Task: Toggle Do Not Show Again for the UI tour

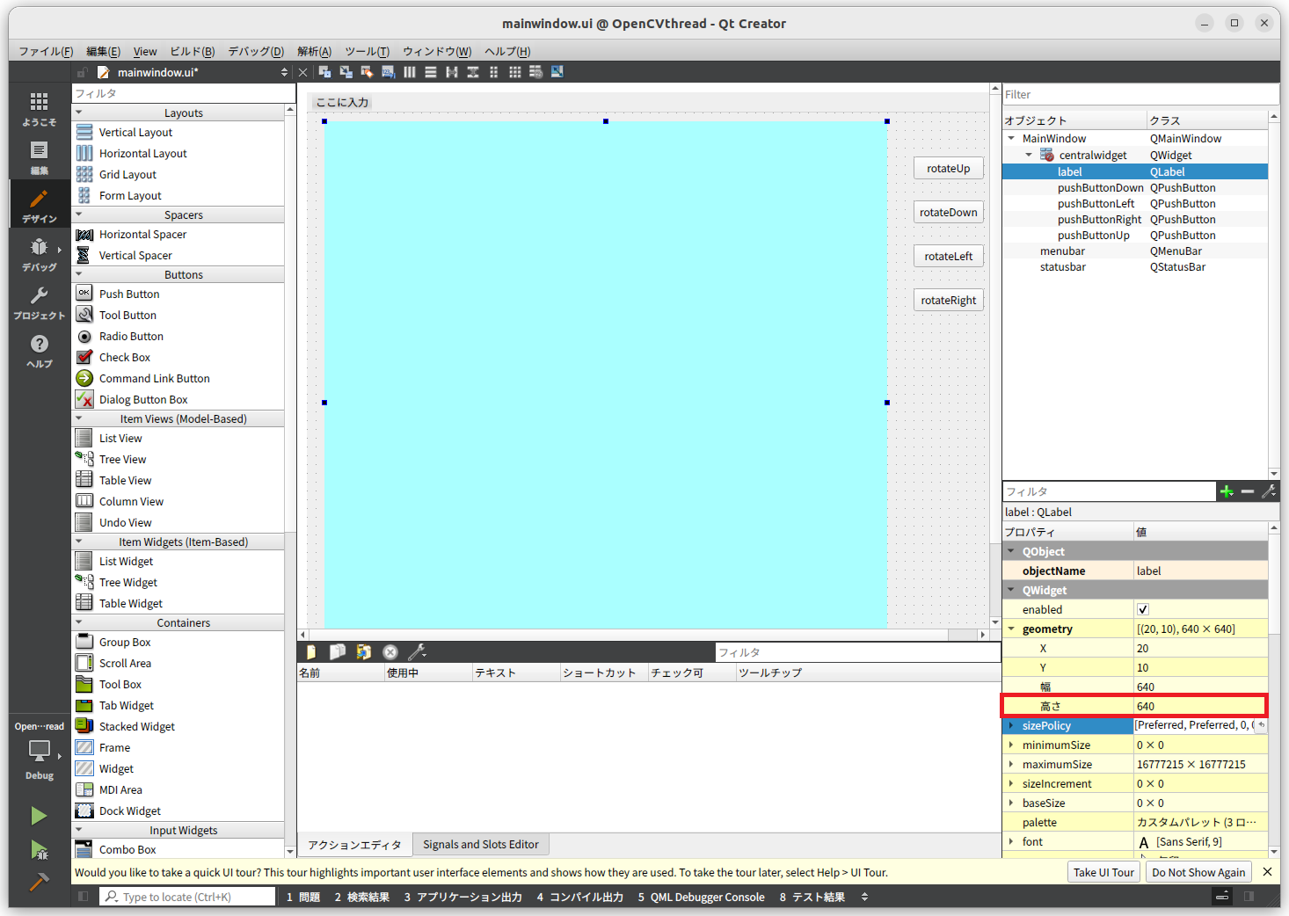Action: click(x=1198, y=872)
